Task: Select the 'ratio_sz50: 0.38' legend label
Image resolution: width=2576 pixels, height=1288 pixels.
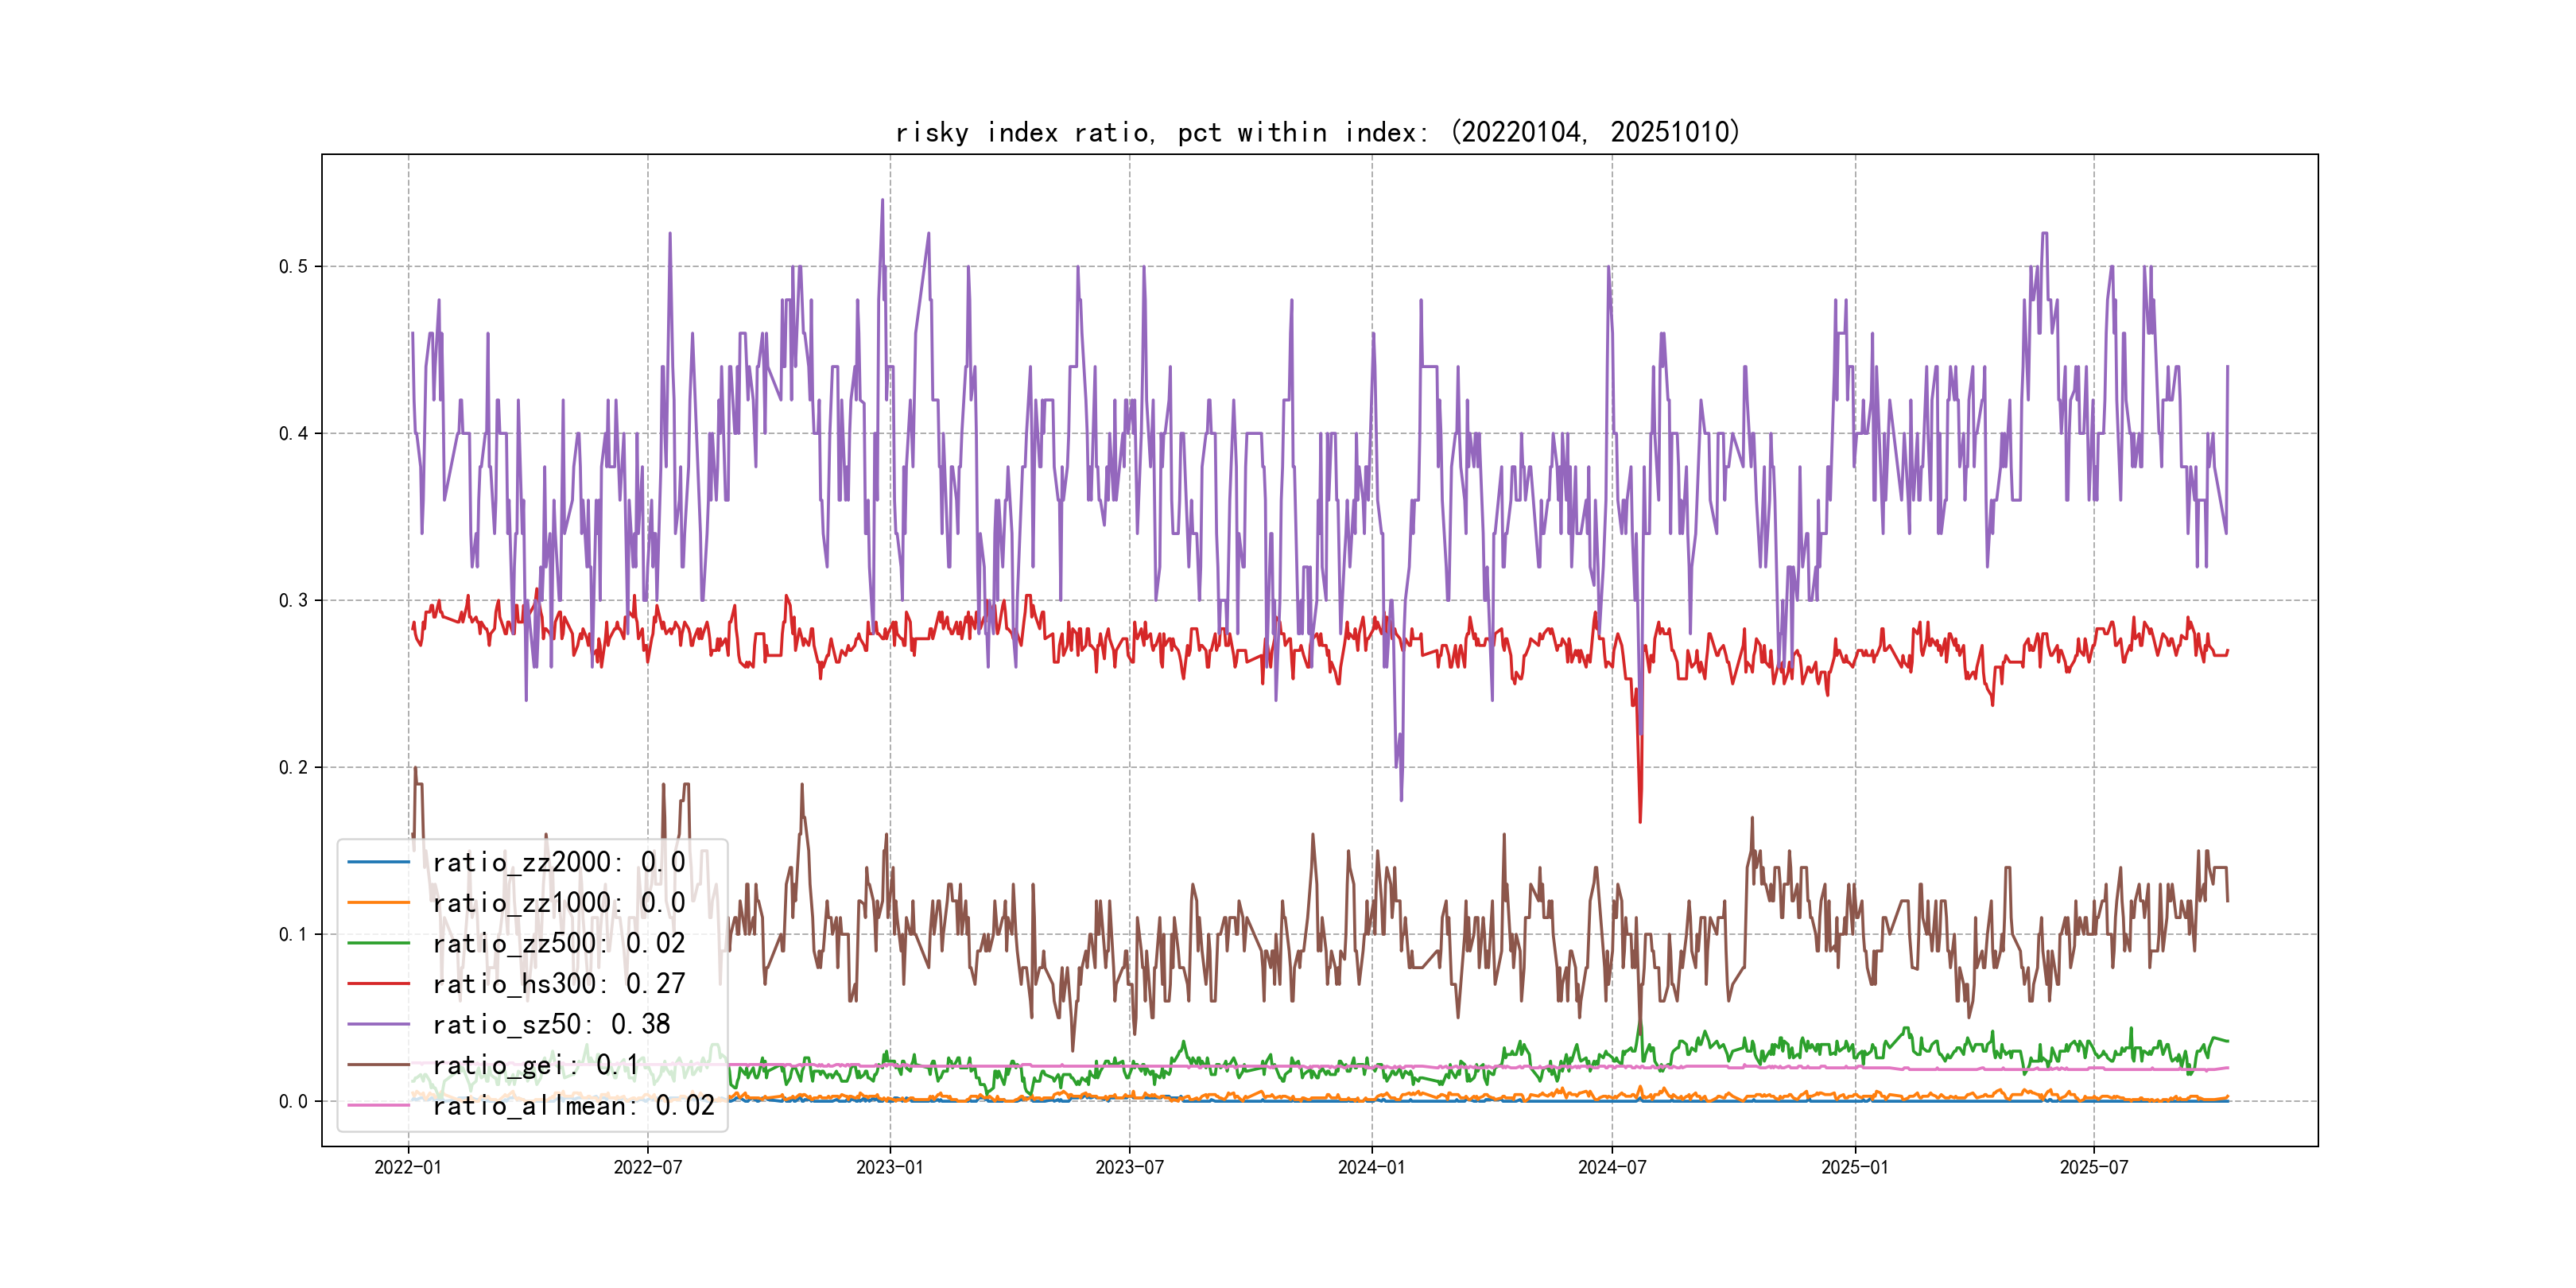Action: pyautogui.click(x=551, y=1024)
